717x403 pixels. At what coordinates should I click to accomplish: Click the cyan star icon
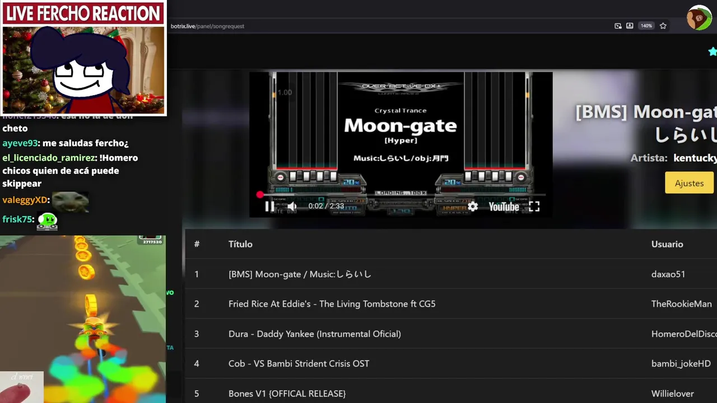(713, 51)
